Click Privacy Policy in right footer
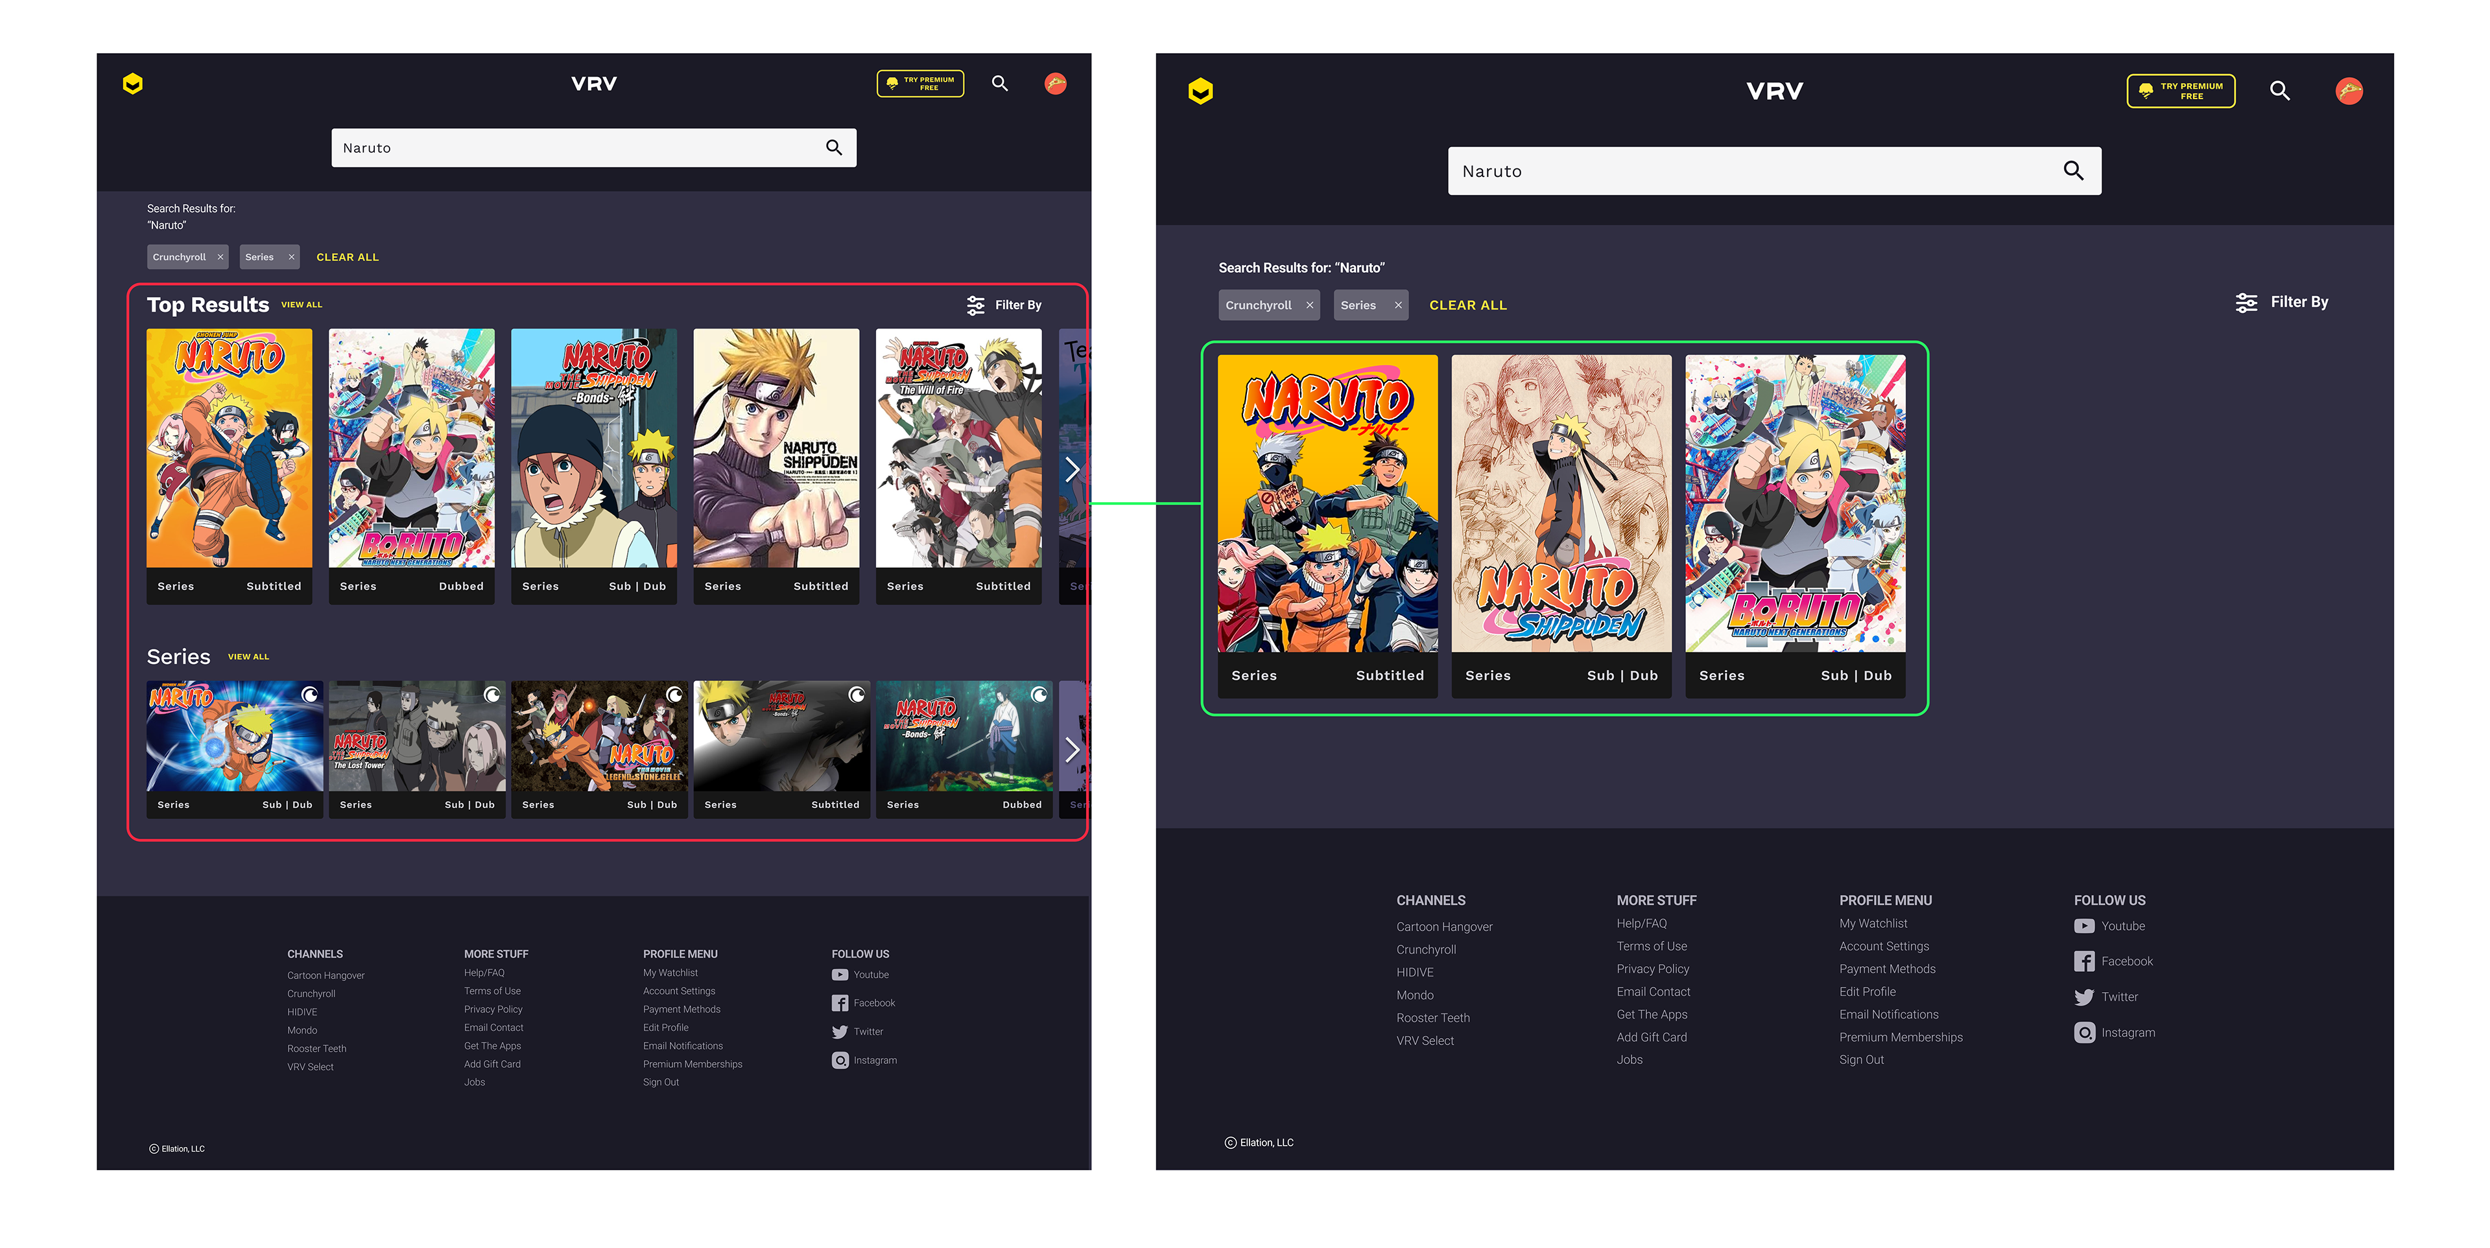The width and height of the screenshot is (2490, 1248). point(1653,969)
